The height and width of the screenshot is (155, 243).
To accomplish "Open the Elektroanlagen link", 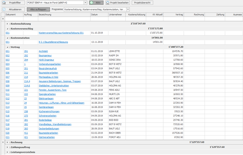I will pos(46,99).
